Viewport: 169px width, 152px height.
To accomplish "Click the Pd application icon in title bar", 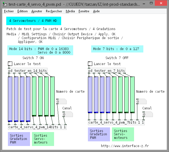I will pyautogui.click(x=4, y=4).
